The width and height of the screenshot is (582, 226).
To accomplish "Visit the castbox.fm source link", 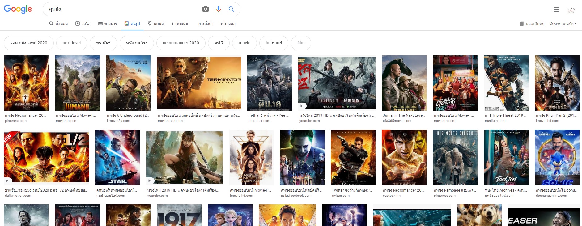I will click(392, 196).
